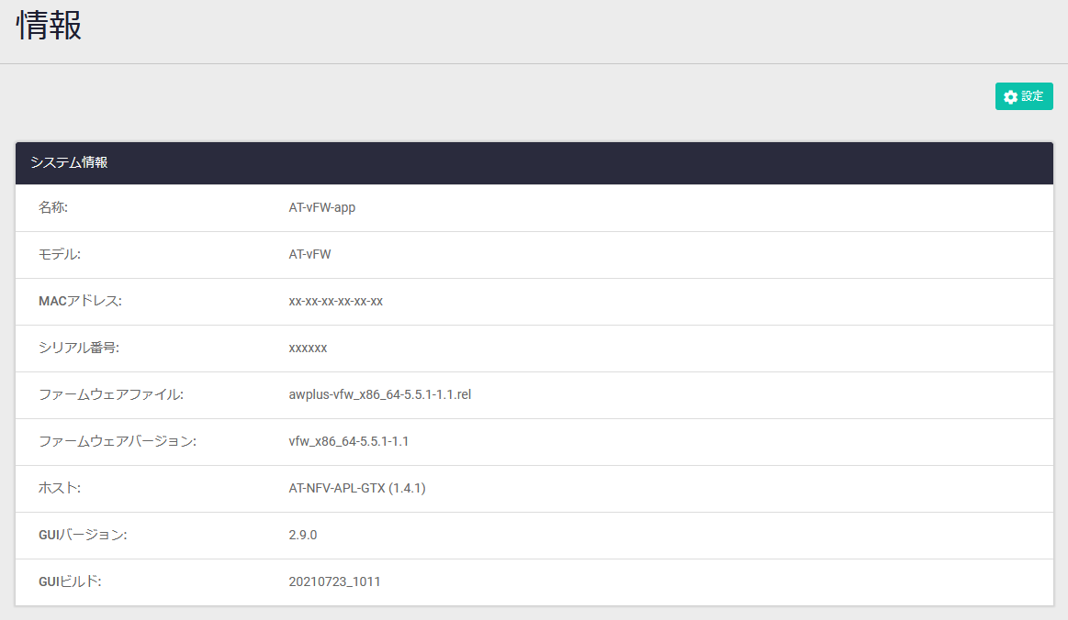The height and width of the screenshot is (620, 1068).
Task: Select the GUIバージョン label
Action: [83, 535]
